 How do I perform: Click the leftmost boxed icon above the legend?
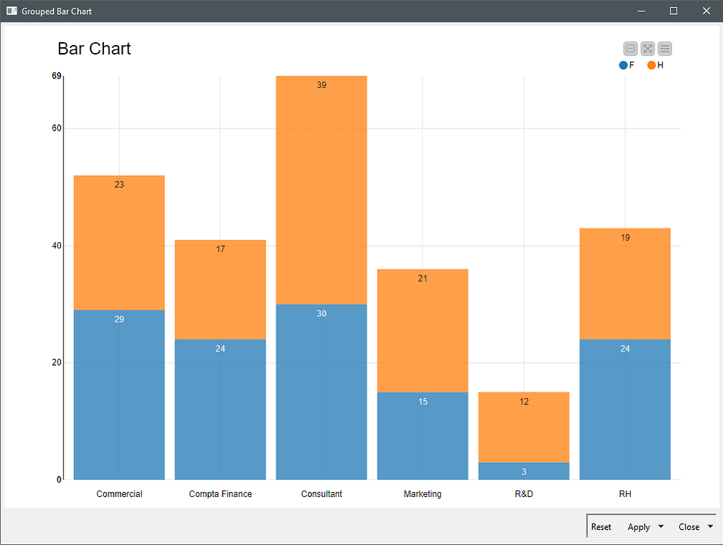[630, 48]
